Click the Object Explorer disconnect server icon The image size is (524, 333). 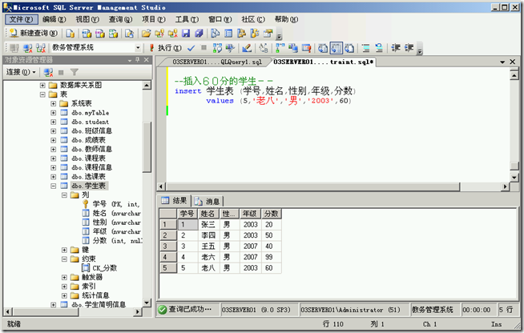click(48, 72)
